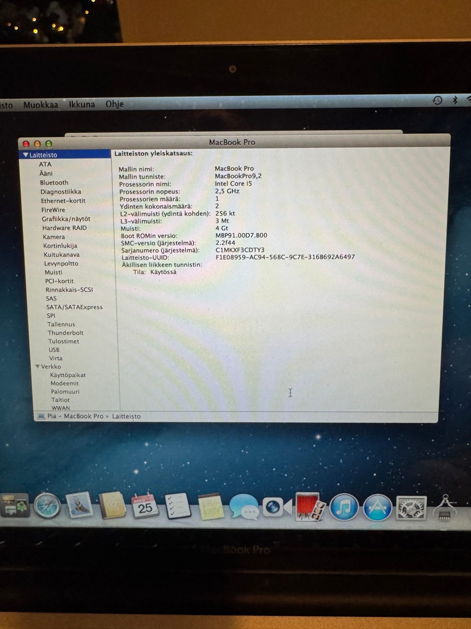The height and width of the screenshot is (629, 471).
Task: Select FireWire in the sidebar
Action: coord(53,210)
